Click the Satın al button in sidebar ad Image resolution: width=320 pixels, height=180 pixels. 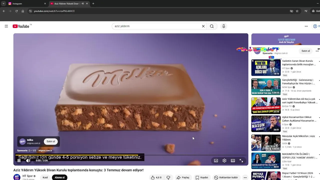[305, 51]
